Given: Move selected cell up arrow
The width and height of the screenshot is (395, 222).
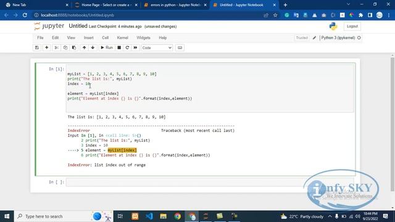Looking at the screenshot, I should [84, 47].
